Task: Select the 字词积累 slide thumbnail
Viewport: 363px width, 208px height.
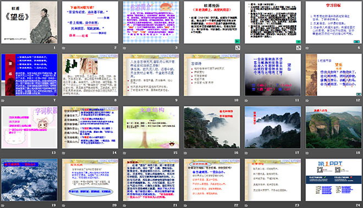Action: click(x=29, y=127)
